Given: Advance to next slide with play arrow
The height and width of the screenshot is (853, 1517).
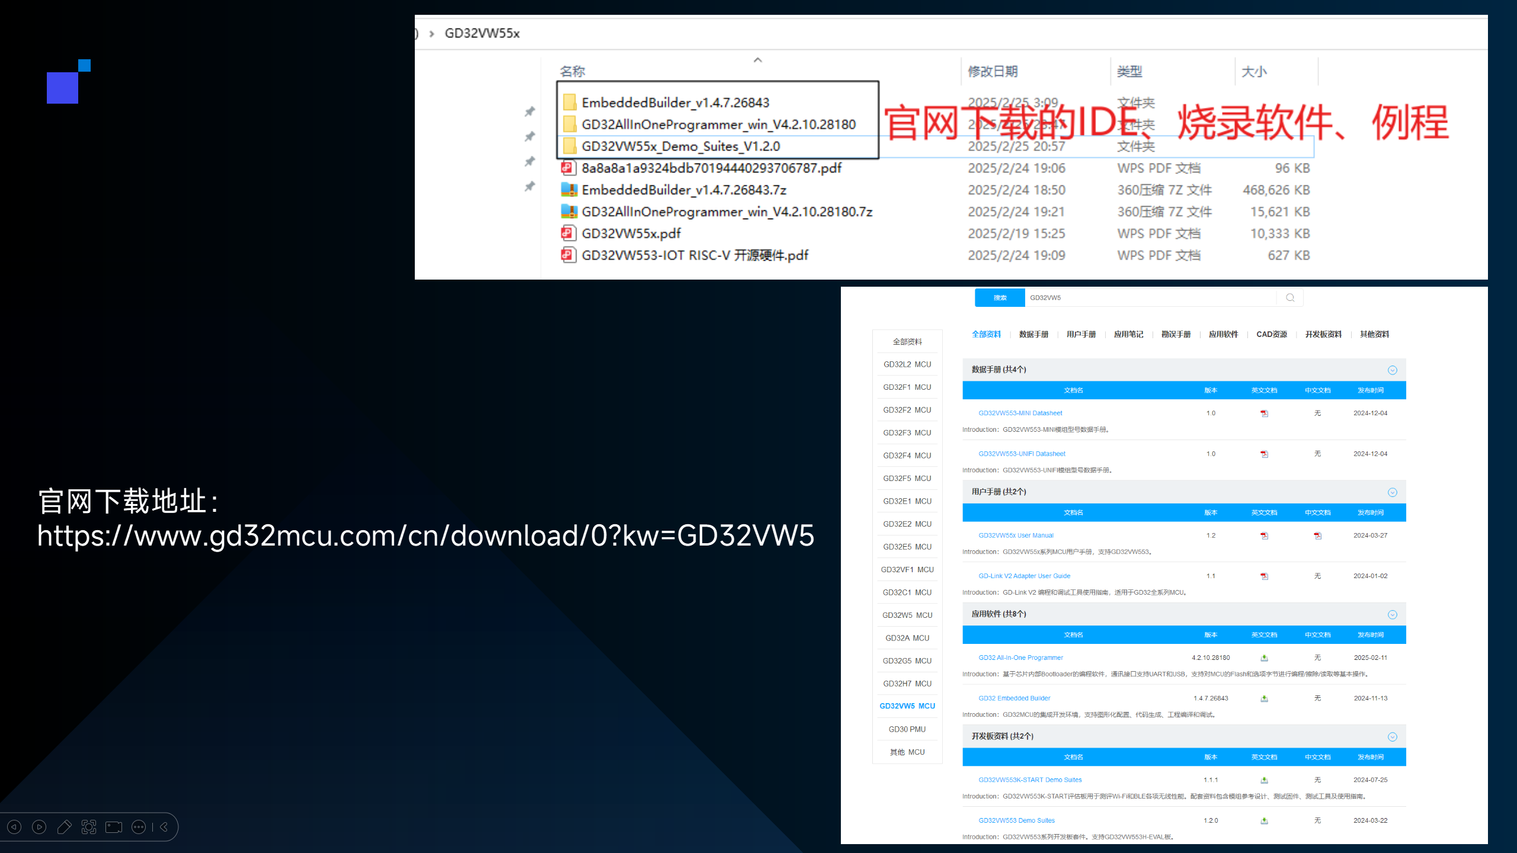Looking at the screenshot, I should pyautogui.click(x=39, y=827).
